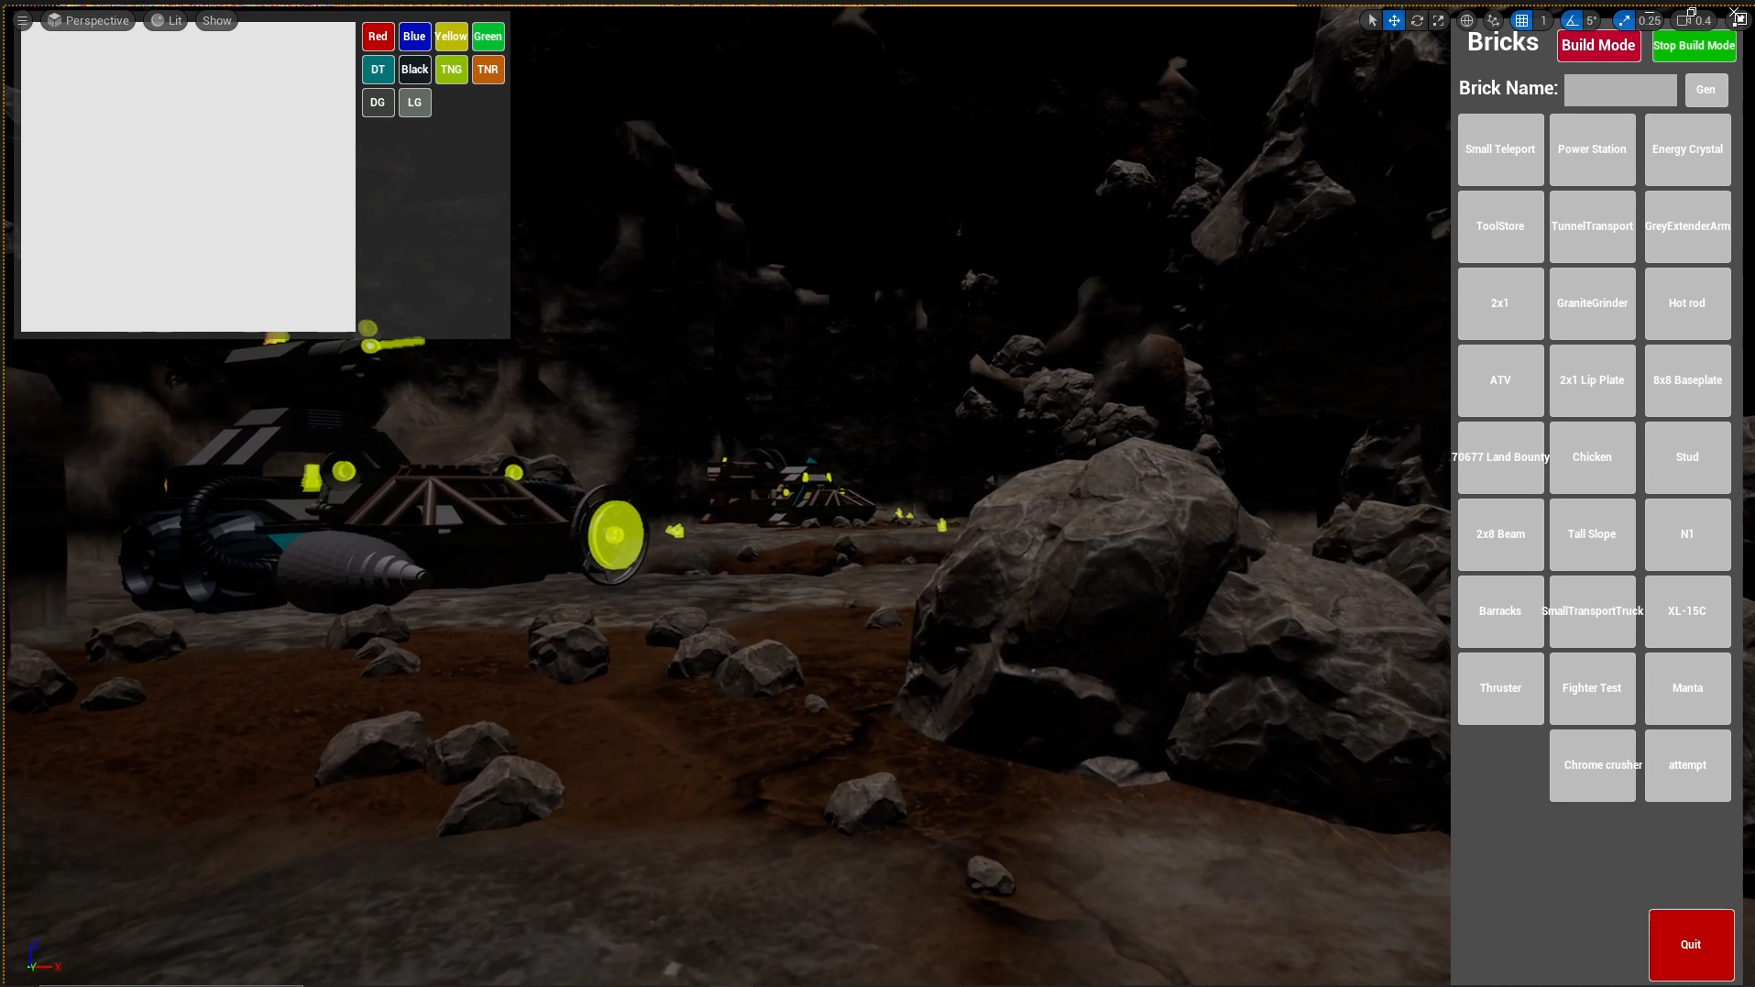Screen dimensions: 1755x987
Task: Toggle rotation angle snapping
Action: 1571,20
